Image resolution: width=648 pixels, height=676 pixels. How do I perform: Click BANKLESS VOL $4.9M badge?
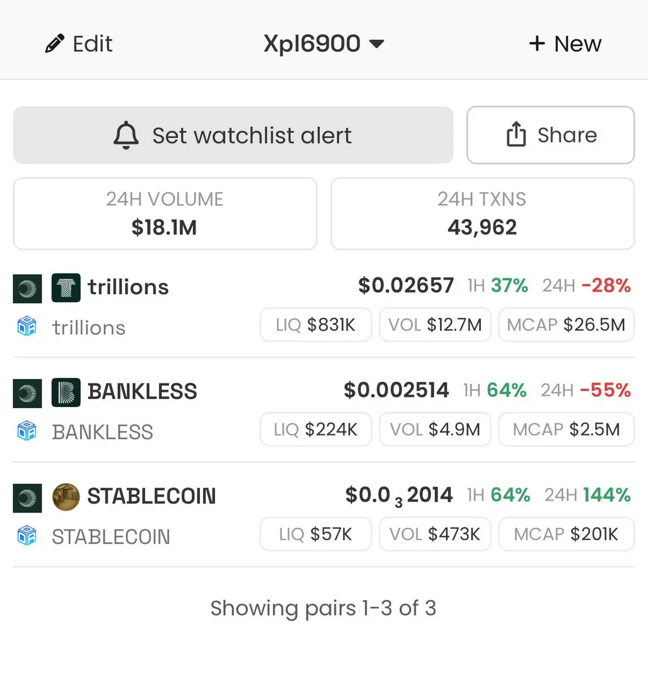pyautogui.click(x=435, y=430)
